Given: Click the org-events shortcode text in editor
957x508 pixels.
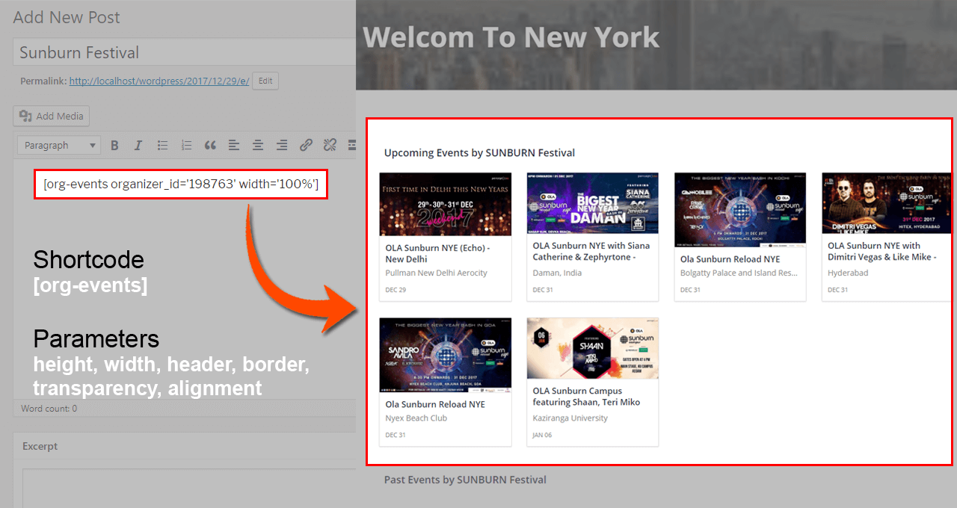Looking at the screenshot, I should click(181, 184).
